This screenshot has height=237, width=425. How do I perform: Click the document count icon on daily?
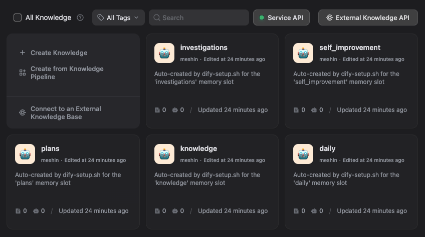296,211
